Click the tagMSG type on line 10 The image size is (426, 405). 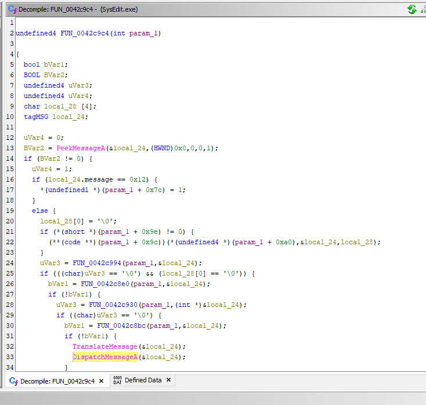pos(36,117)
